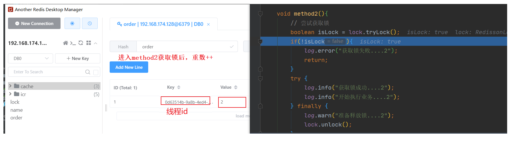
Task: Click the gutter fold marker at the if block's closing brace
Action: [260, 69]
